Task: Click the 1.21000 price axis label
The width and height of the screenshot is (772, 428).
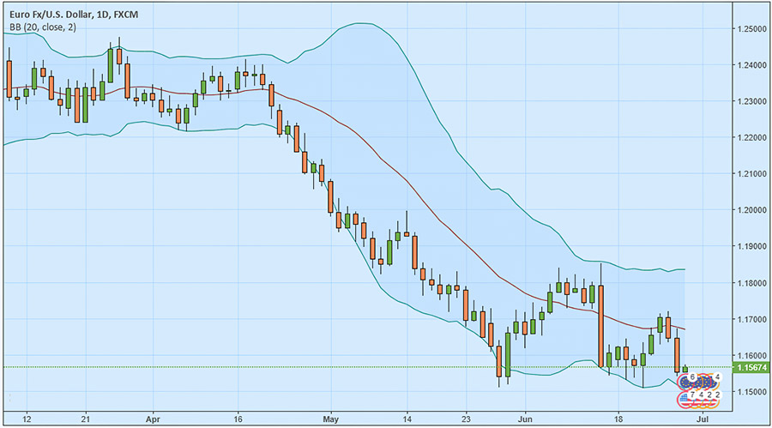Action: click(751, 174)
